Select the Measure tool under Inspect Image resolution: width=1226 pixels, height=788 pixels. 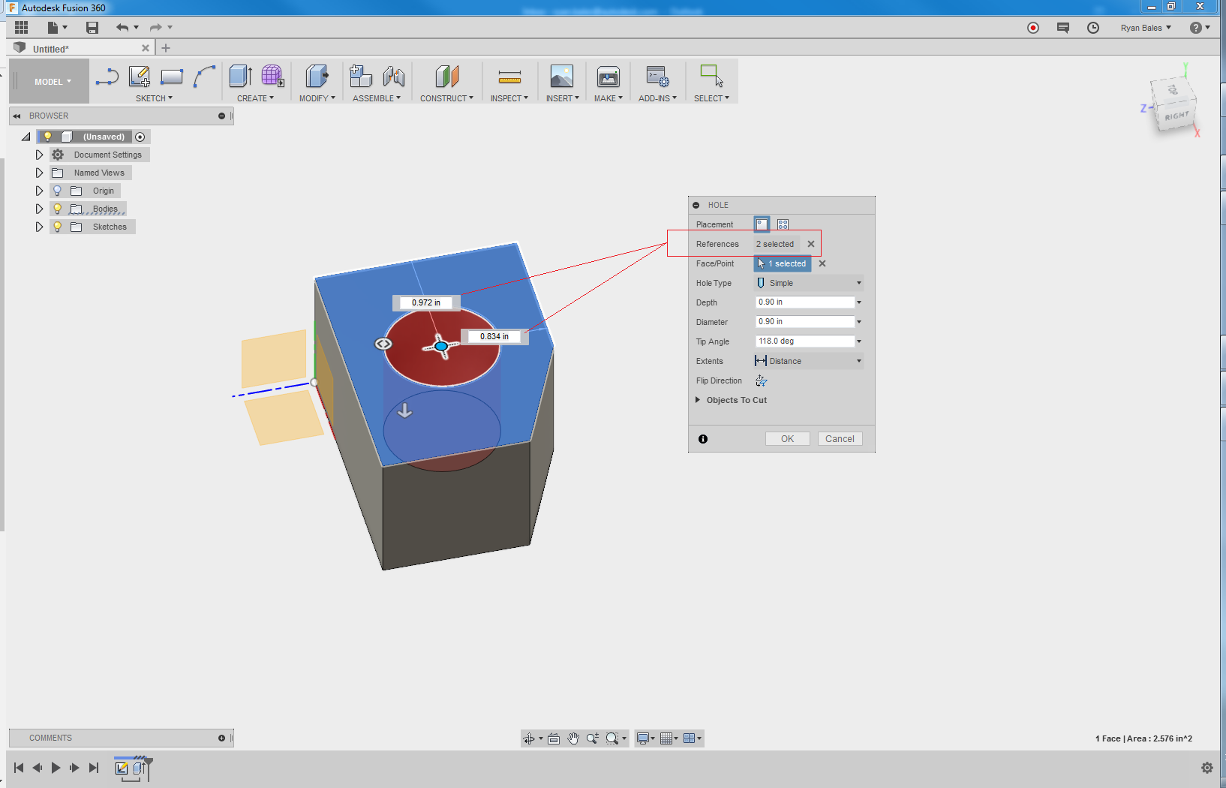click(509, 76)
